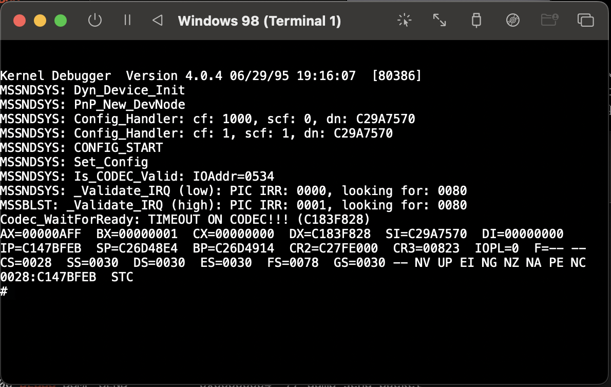Click the shared folder icon

(x=549, y=21)
